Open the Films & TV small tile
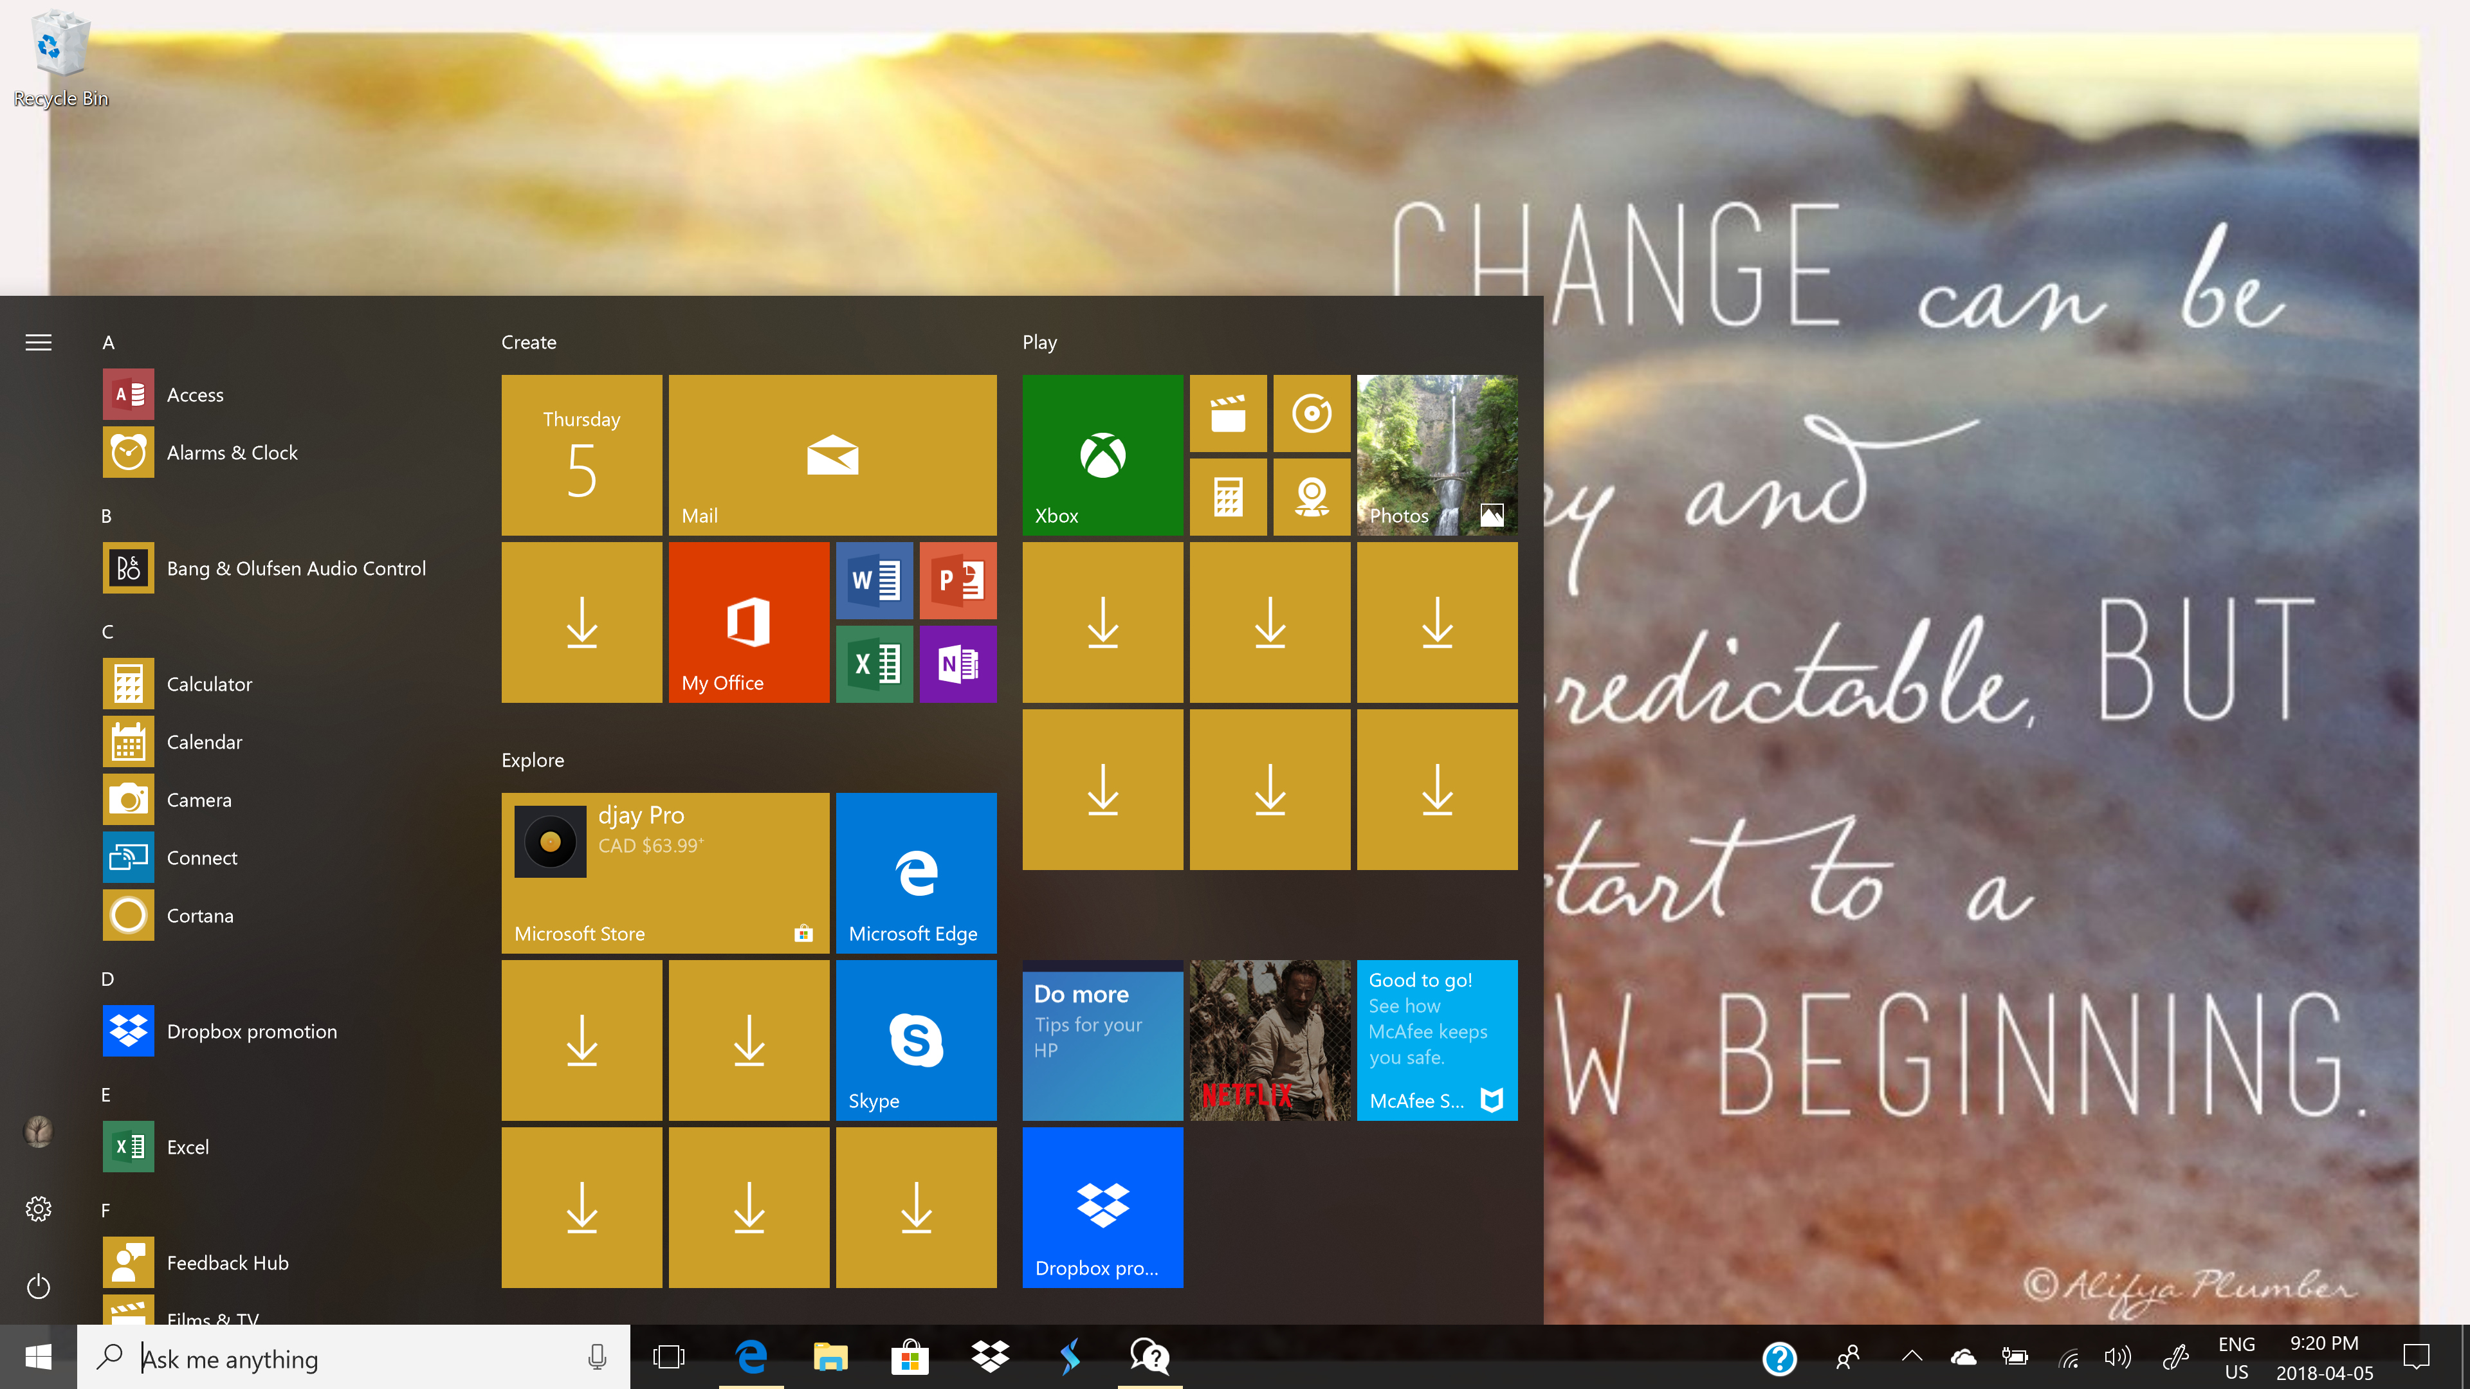Viewport: 2470px width, 1389px height. [x=1229, y=413]
